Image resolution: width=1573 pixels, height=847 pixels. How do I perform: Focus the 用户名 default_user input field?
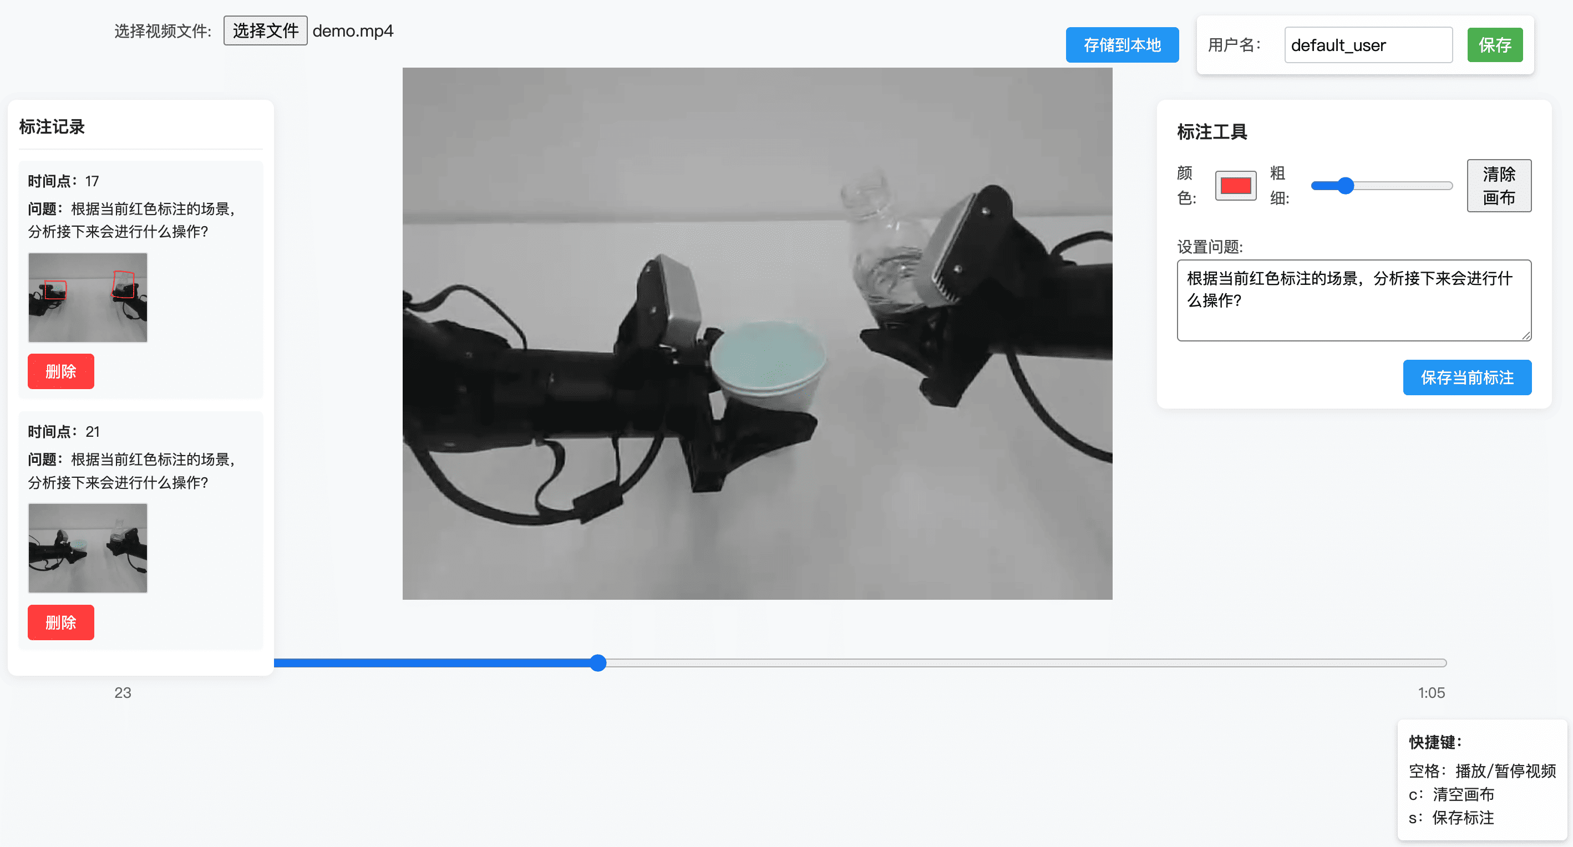(x=1368, y=45)
